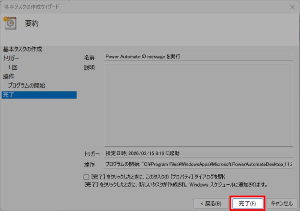Select the トリガー field showing 2026/03/15 8:16

click(x=199, y=153)
